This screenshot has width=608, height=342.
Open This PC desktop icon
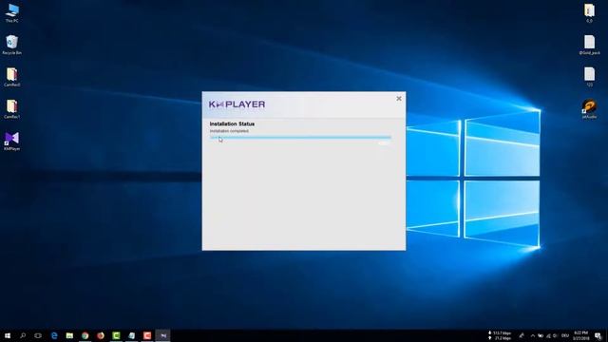pyautogui.click(x=12, y=13)
